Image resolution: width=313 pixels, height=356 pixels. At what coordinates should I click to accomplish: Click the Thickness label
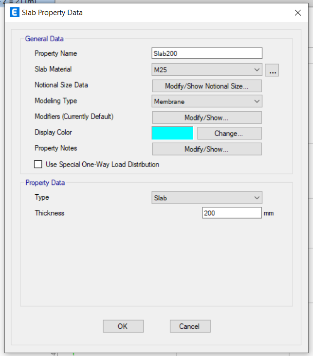(x=49, y=213)
